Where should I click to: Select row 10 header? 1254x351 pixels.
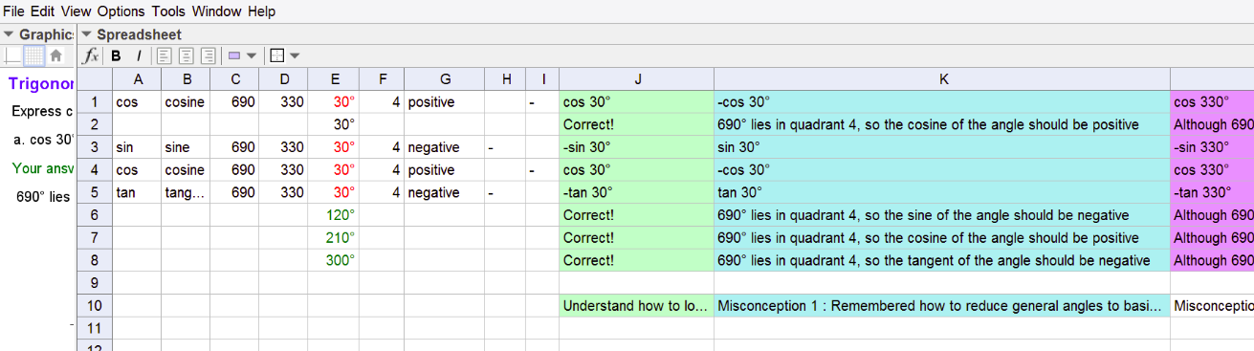[x=94, y=306]
